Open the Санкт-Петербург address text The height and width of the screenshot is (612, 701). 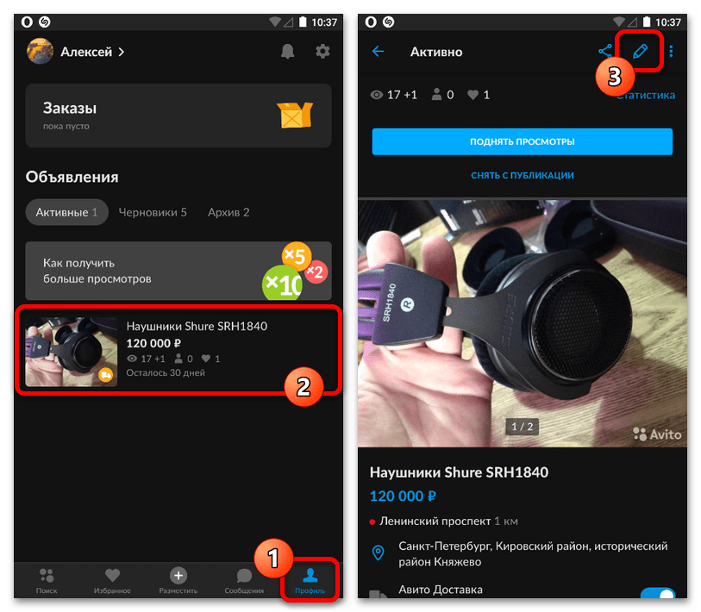533,554
